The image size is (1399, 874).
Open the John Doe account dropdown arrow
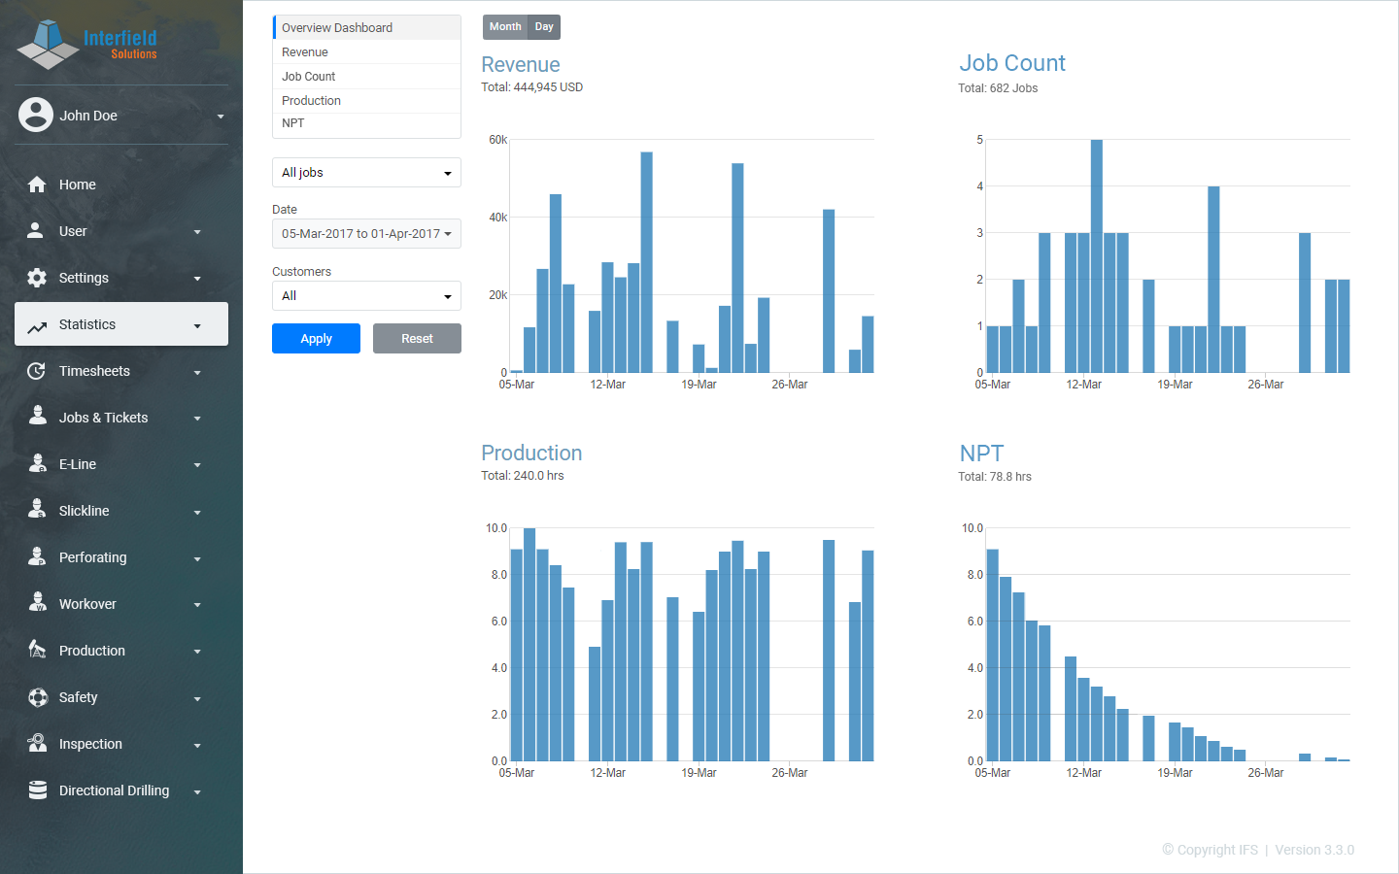(221, 117)
